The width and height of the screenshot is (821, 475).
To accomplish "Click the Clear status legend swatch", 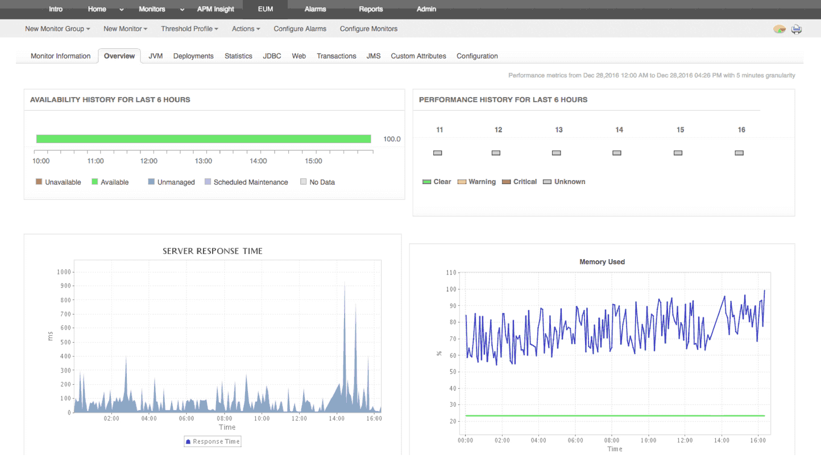I will pos(428,182).
